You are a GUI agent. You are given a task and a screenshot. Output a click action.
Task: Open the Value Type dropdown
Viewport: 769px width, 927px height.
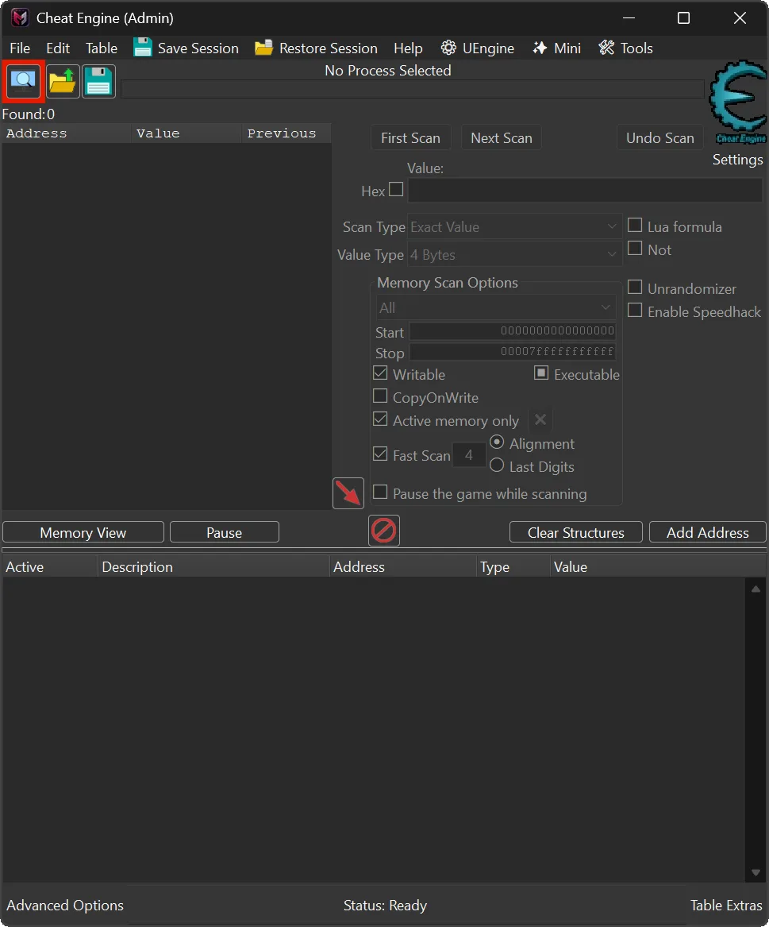click(514, 255)
